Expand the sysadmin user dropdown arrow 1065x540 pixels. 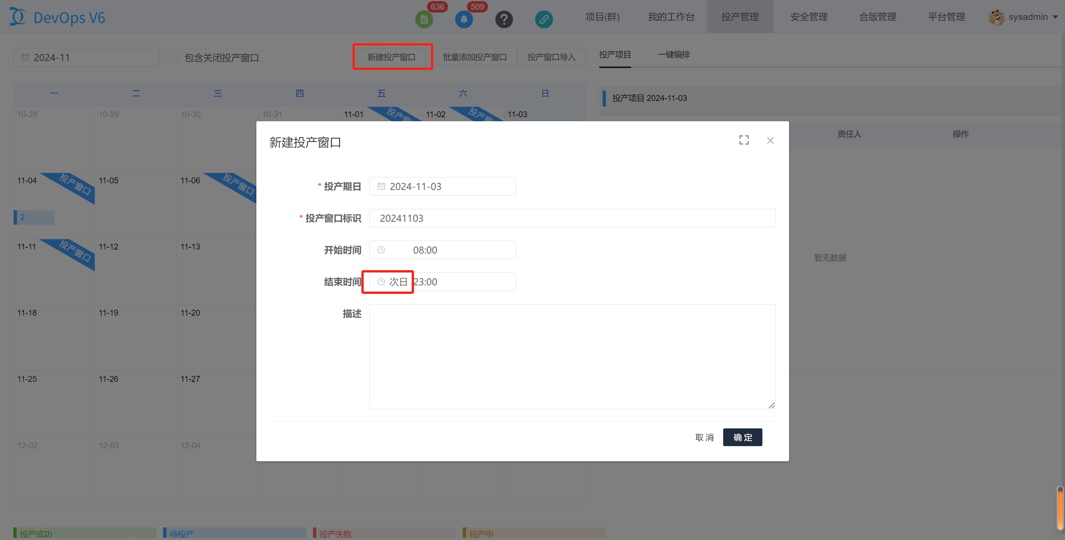coord(1055,17)
